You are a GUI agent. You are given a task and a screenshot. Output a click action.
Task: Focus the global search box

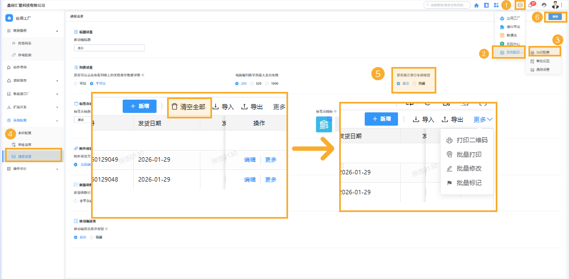pos(447,6)
